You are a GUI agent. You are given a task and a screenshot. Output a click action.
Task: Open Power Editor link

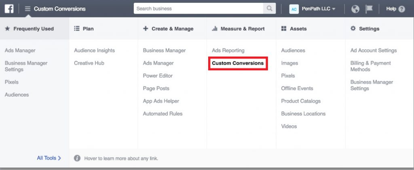tap(158, 76)
